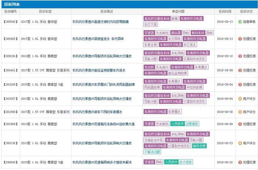The image size is (258, 170).
Task: Click 过度维修 tag in row 301569
Action: pos(192,124)
